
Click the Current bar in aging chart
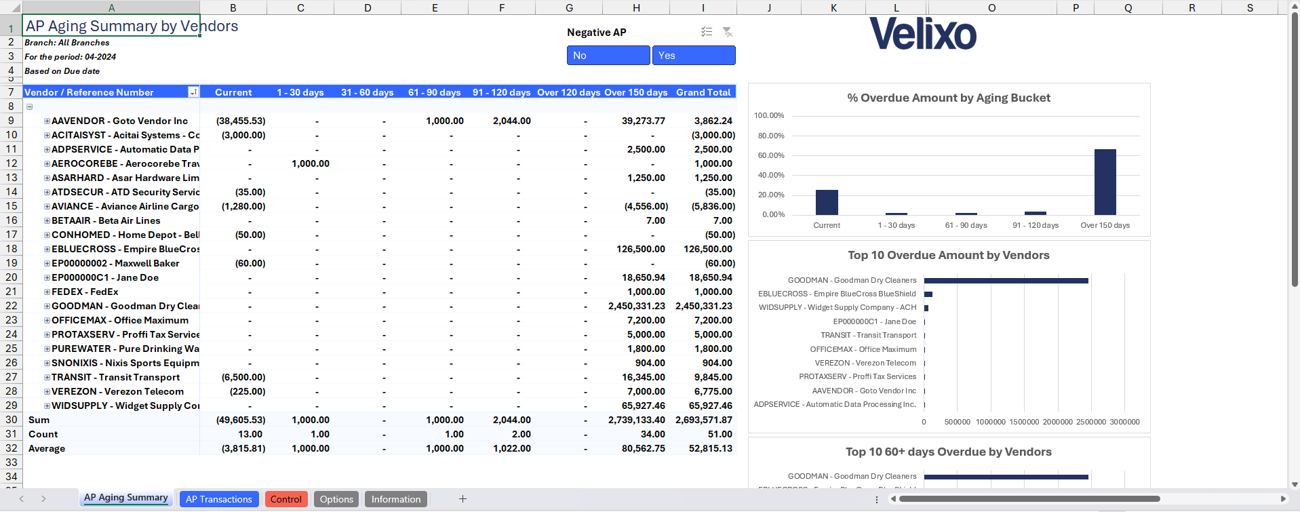click(x=827, y=202)
